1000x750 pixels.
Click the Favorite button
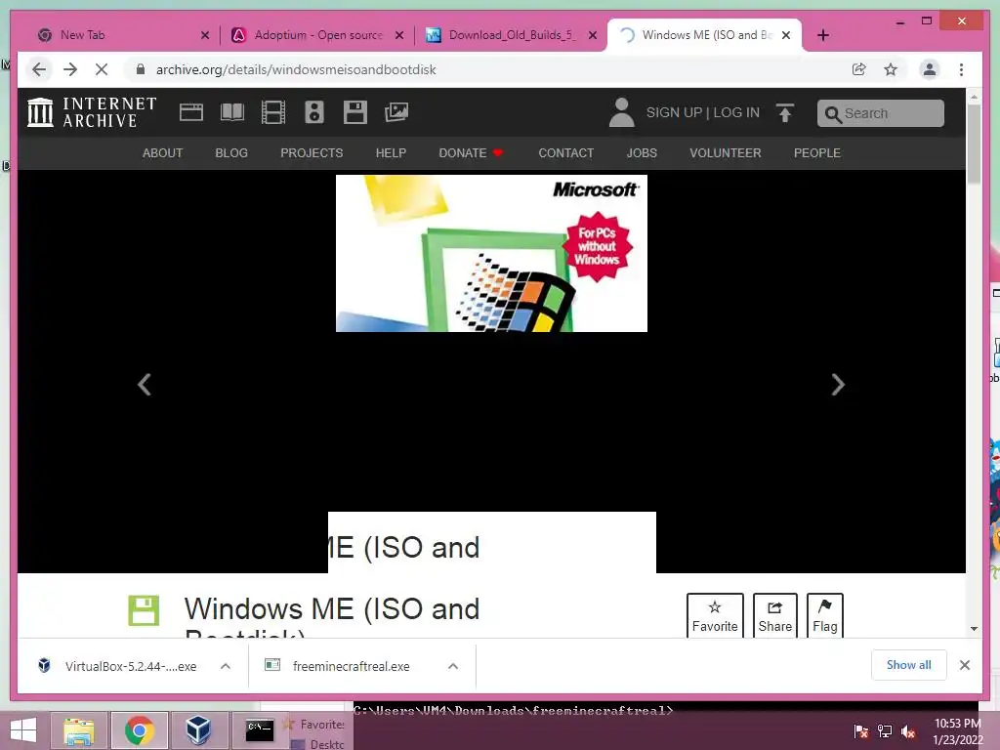click(x=715, y=615)
